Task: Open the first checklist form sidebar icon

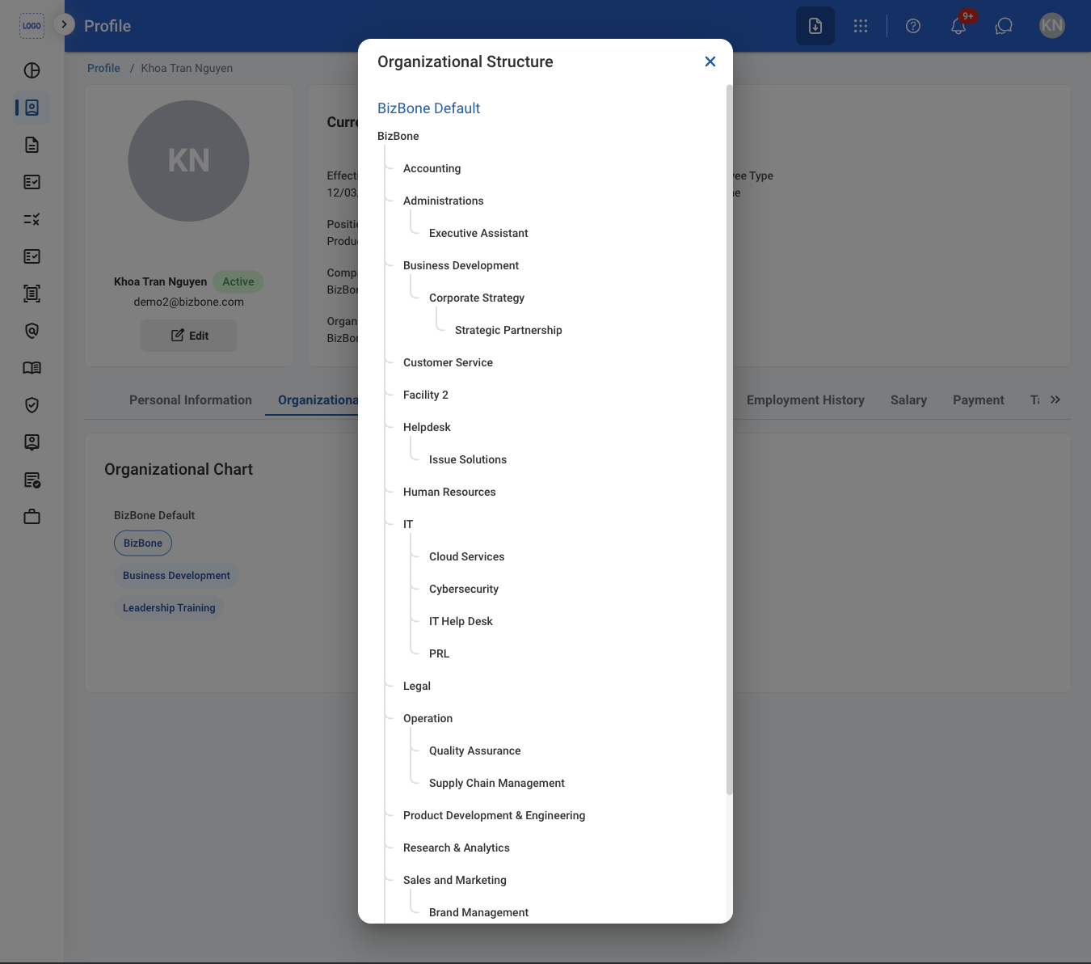Action: coord(32,182)
